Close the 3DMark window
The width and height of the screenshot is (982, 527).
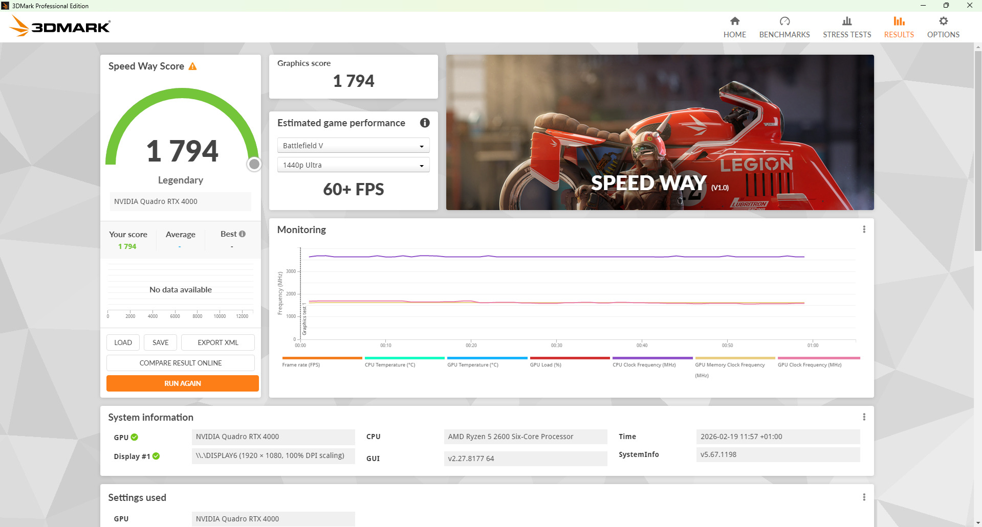coord(970,6)
